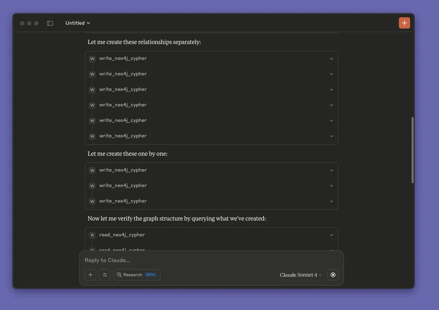Toggle the sidebar panel icon

point(50,23)
